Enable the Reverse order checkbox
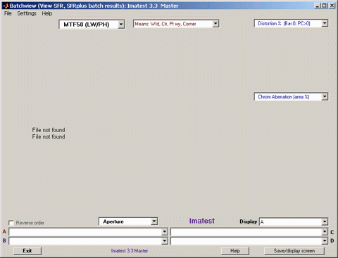Viewport: 338px width, 258px height. [11, 223]
